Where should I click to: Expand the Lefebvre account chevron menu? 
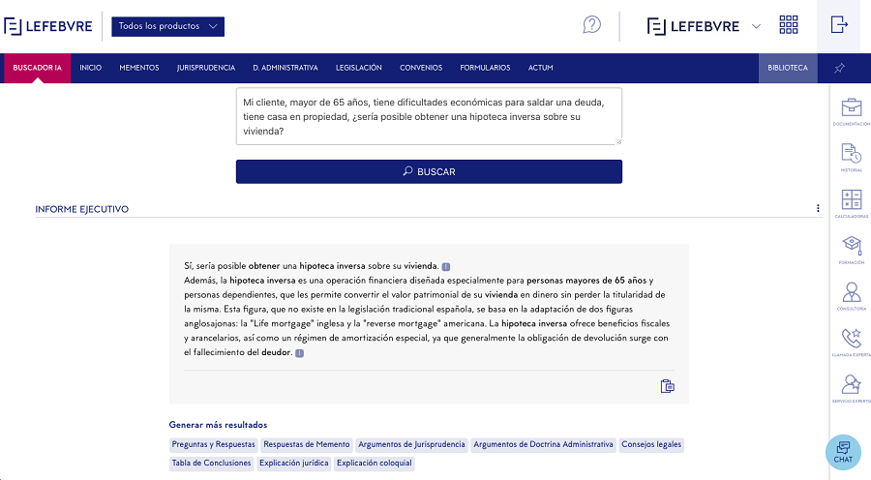757,26
